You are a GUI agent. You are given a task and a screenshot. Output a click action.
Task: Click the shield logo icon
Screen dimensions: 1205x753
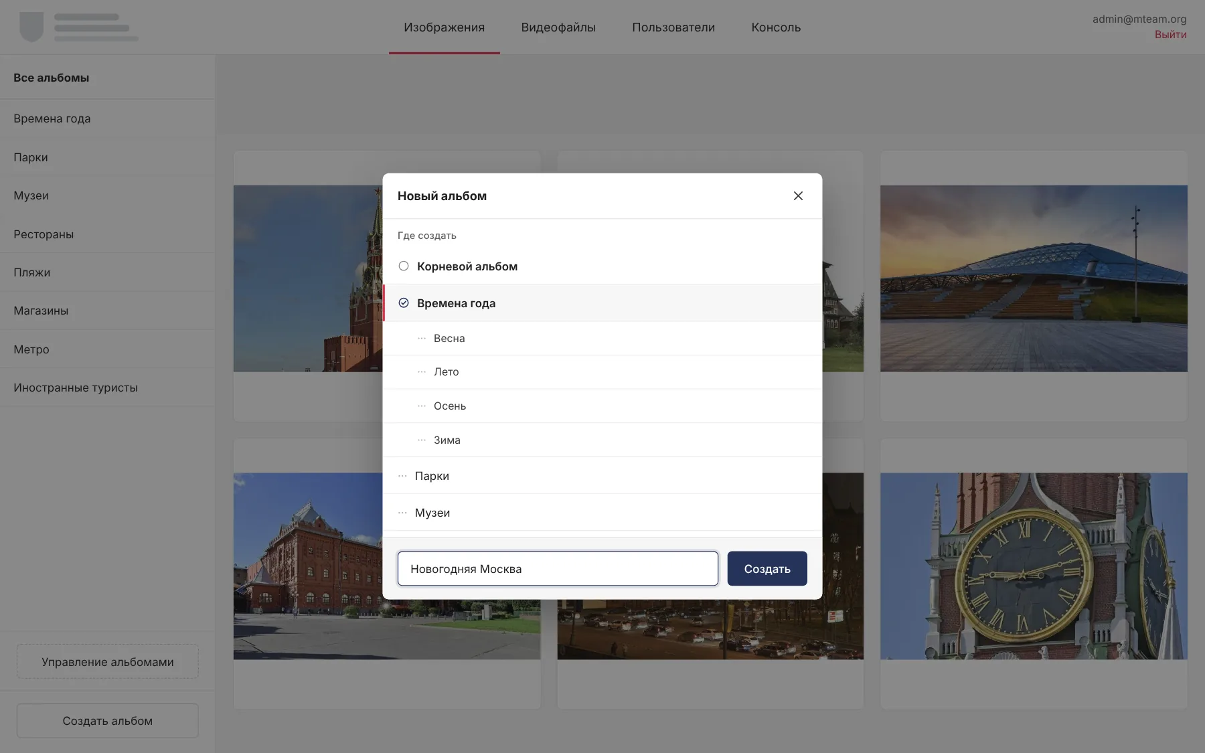pyautogui.click(x=31, y=27)
